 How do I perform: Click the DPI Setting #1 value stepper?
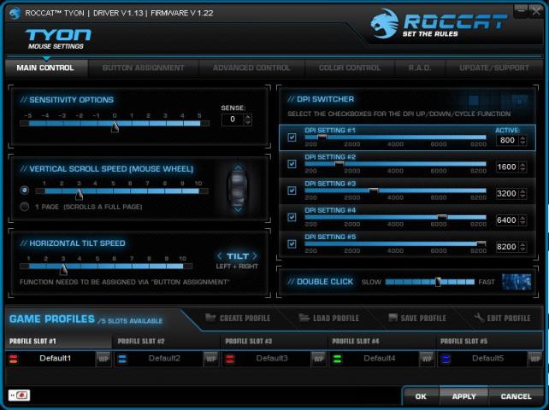pos(522,140)
